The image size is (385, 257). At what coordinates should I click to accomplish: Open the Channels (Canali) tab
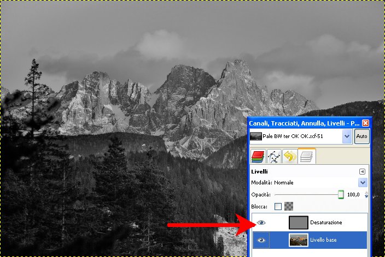pyautogui.click(x=258, y=157)
